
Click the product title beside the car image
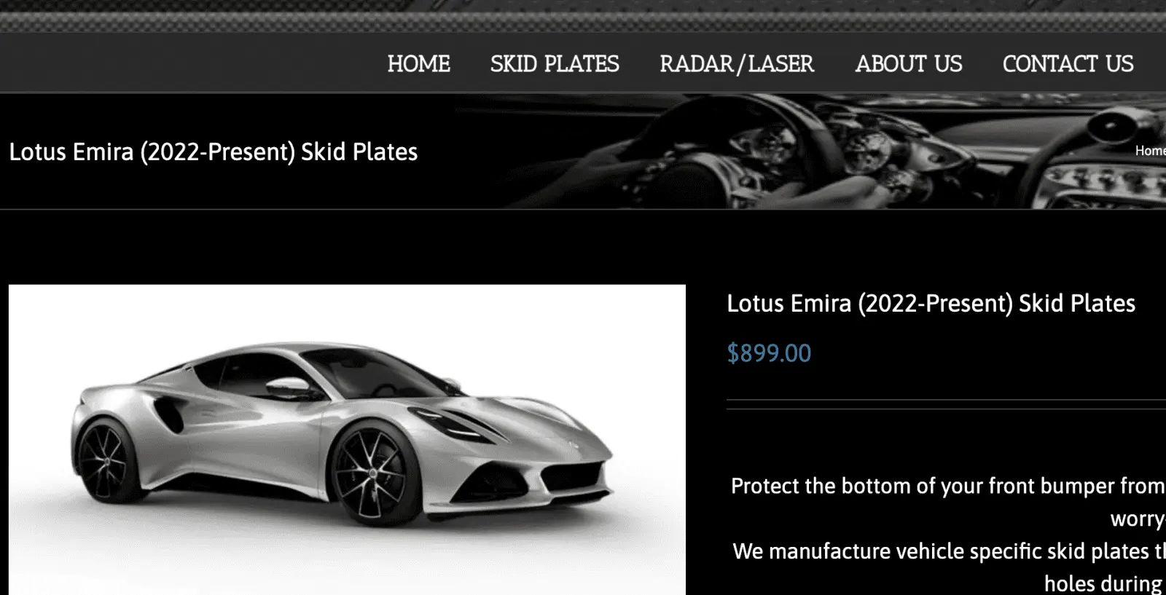(931, 303)
